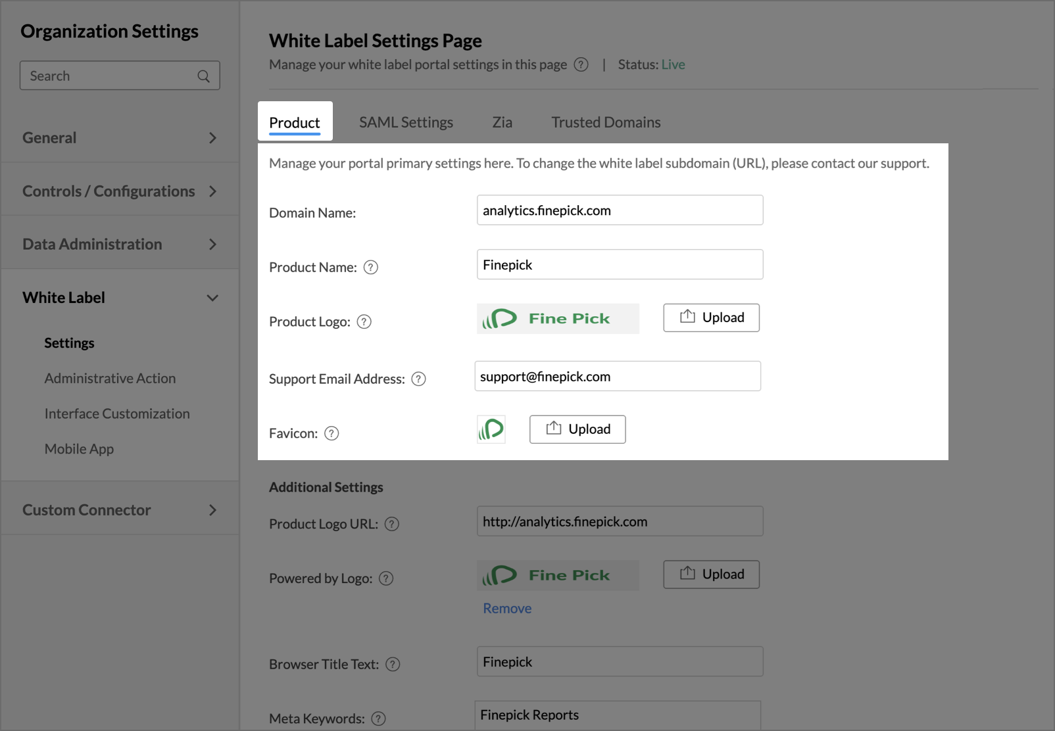Click help icon beside Product Logo URL
This screenshot has width=1055, height=731.
coord(392,525)
